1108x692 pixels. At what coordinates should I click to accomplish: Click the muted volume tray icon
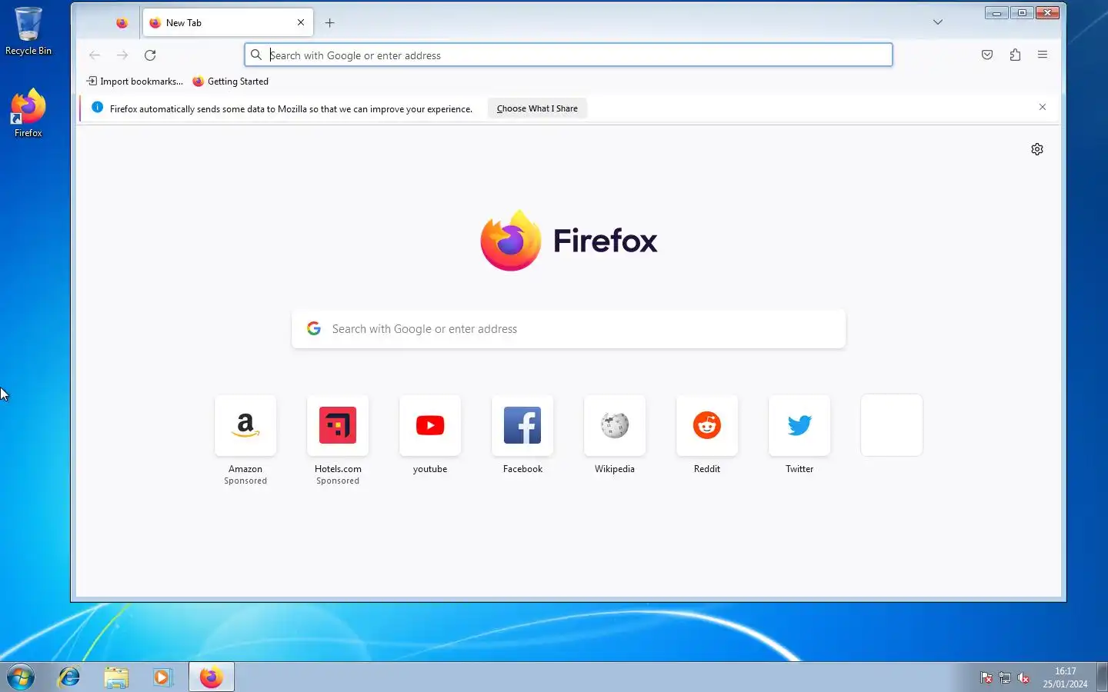point(1023,677)
